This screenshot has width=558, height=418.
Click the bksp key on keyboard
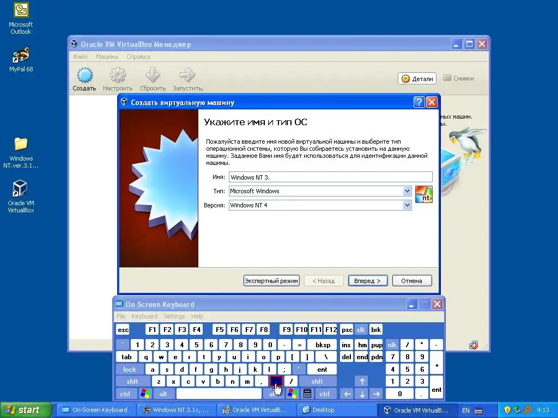(x=323, y=345)
